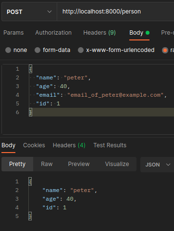This screenshot has width=174, height=231.
Task: Switch to the Params tab
Action: point(13,33)
